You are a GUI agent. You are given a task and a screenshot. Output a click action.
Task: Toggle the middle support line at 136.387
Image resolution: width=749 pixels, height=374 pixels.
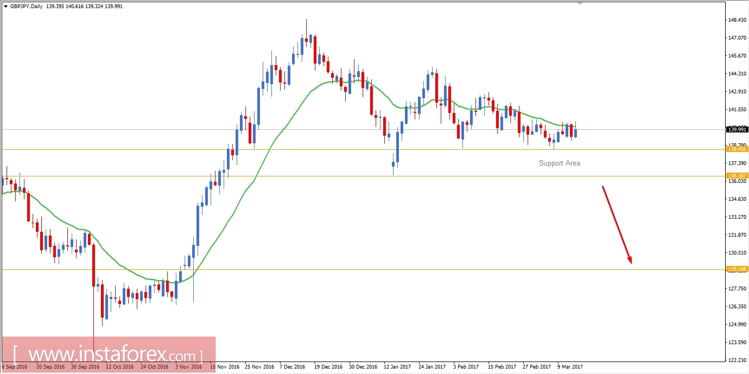(x=380, y=175)
